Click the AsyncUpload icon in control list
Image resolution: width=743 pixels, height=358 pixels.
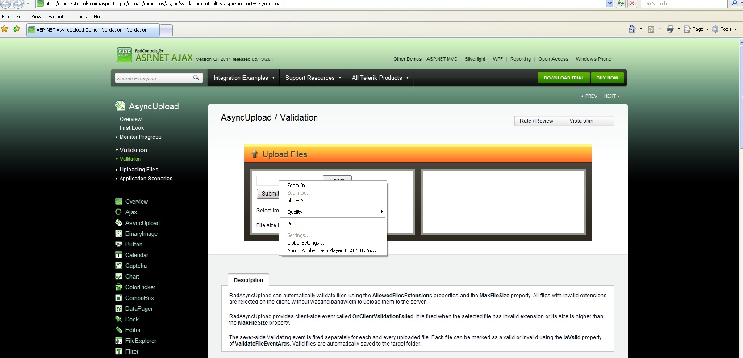(118, 223)
